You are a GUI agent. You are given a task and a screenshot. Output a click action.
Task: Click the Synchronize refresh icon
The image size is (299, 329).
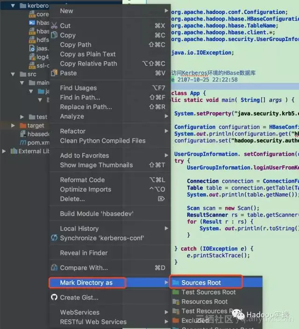tap(54, 238)
